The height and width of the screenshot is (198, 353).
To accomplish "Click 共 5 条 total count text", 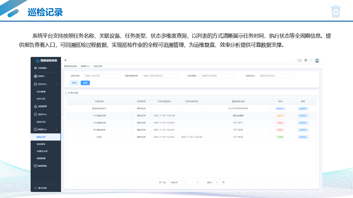I will [162, 182].
